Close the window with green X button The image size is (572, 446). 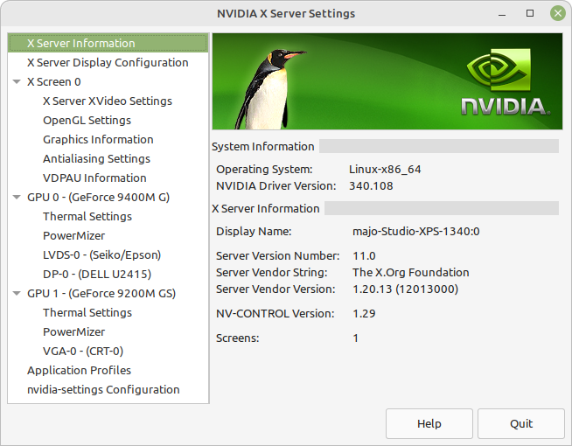coord(558,13)
